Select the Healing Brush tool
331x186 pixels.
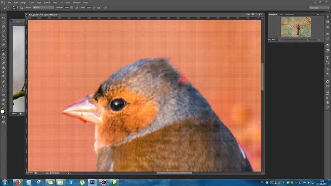tap(3, 45)
